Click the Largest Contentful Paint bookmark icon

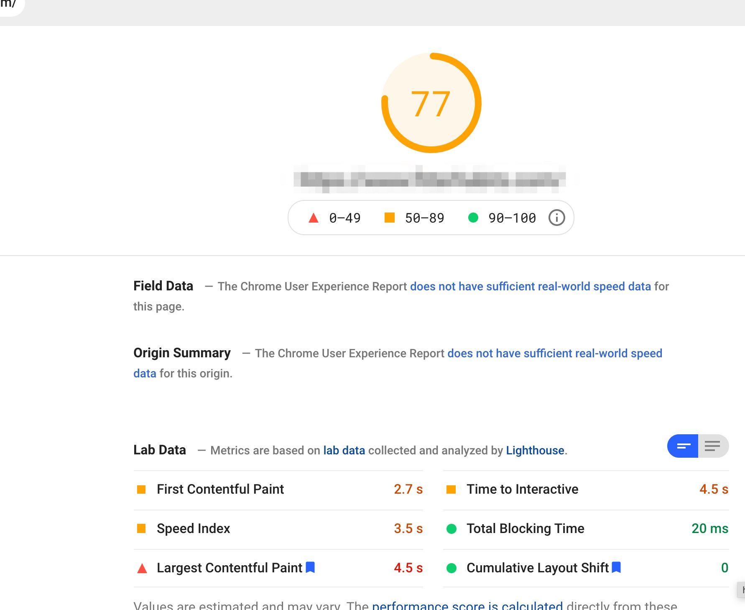coord(310,567)
